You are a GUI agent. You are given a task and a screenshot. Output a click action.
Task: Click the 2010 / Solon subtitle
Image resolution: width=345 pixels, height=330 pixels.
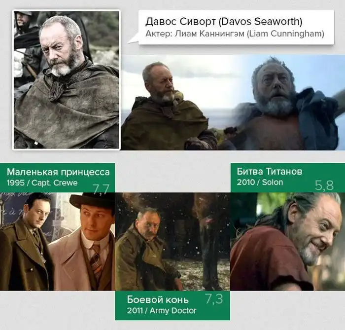pos(260,183)
